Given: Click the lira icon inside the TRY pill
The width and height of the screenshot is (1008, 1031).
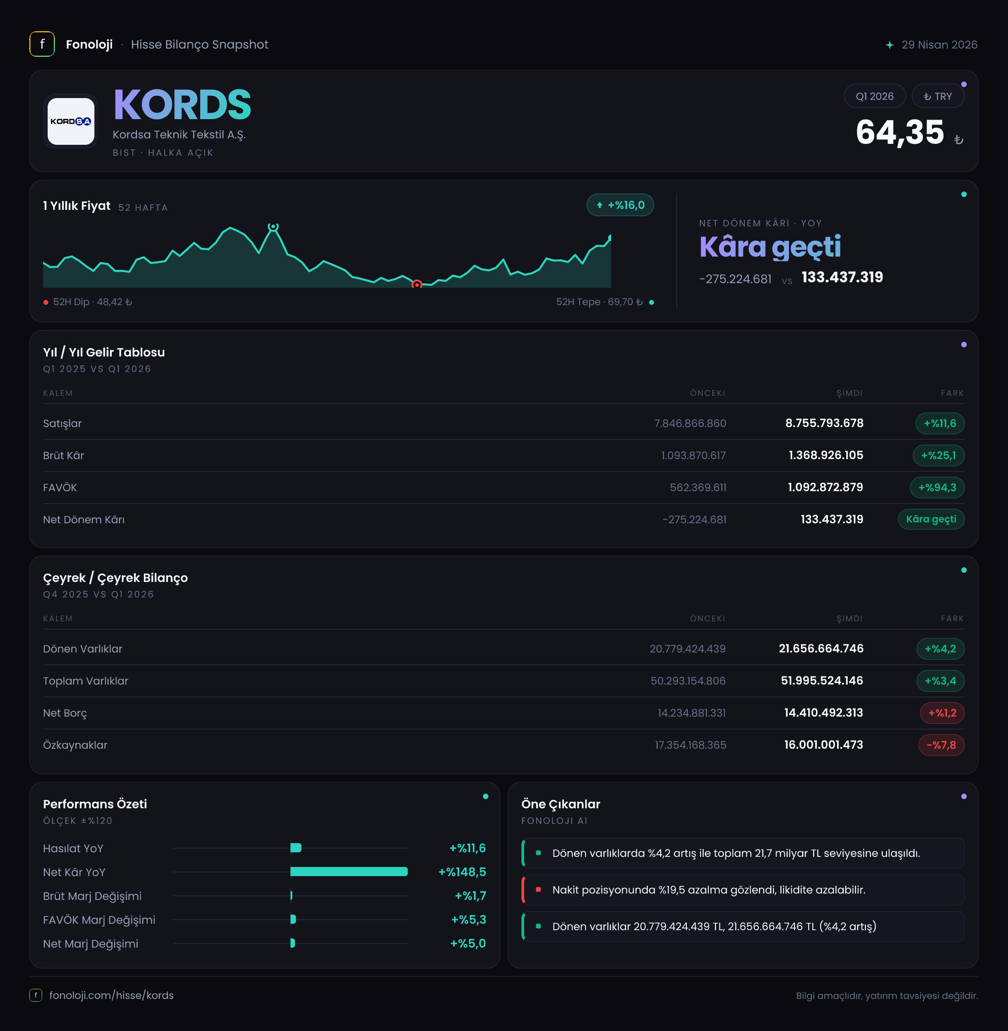Looking at the screenshot, I should click(x=927, y=96).
